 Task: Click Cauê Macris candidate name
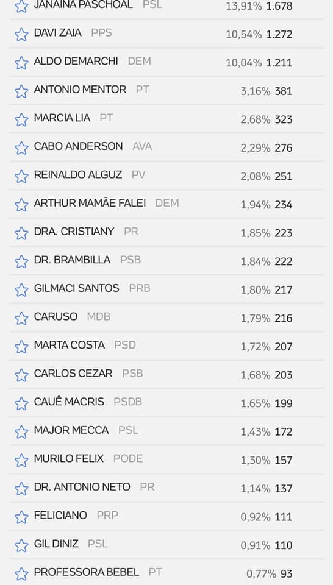point(69,402)
